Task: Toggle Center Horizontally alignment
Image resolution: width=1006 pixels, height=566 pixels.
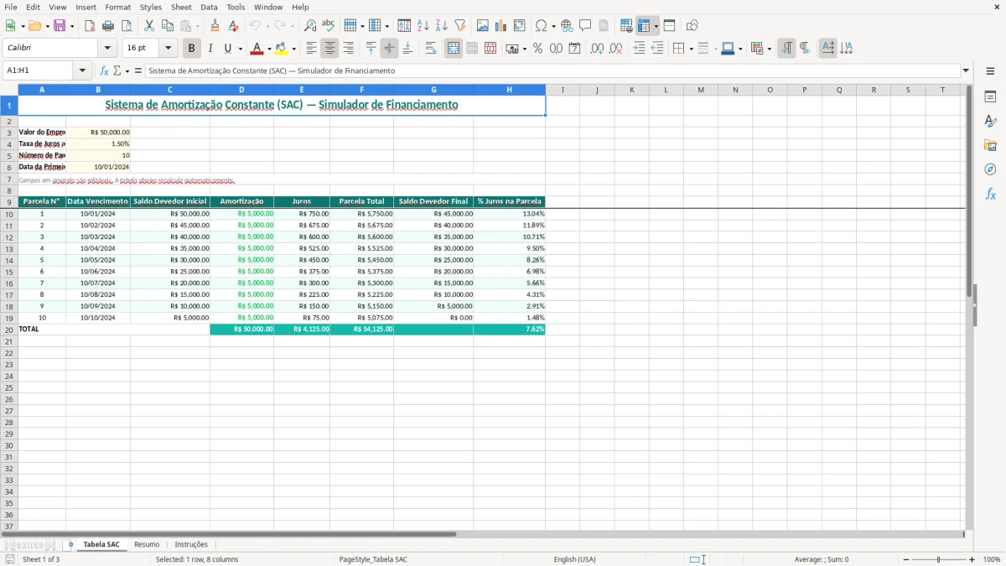Action: [330, 49]
